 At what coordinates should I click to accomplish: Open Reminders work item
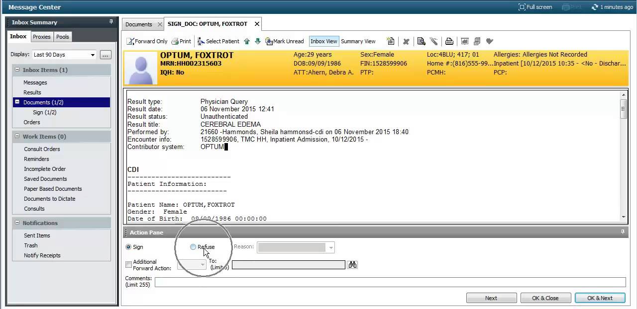pyautogui.click(x=36, y=159)
